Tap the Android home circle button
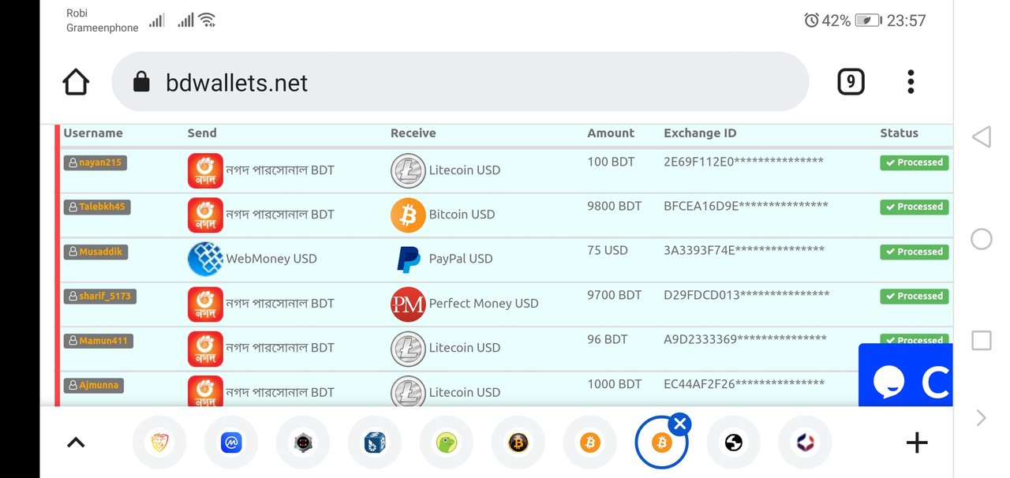The width and height of the screenshot is (1010, 478). coord(981,239)
